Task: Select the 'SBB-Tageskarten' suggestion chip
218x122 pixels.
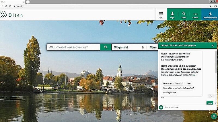Action: (170, 93)
